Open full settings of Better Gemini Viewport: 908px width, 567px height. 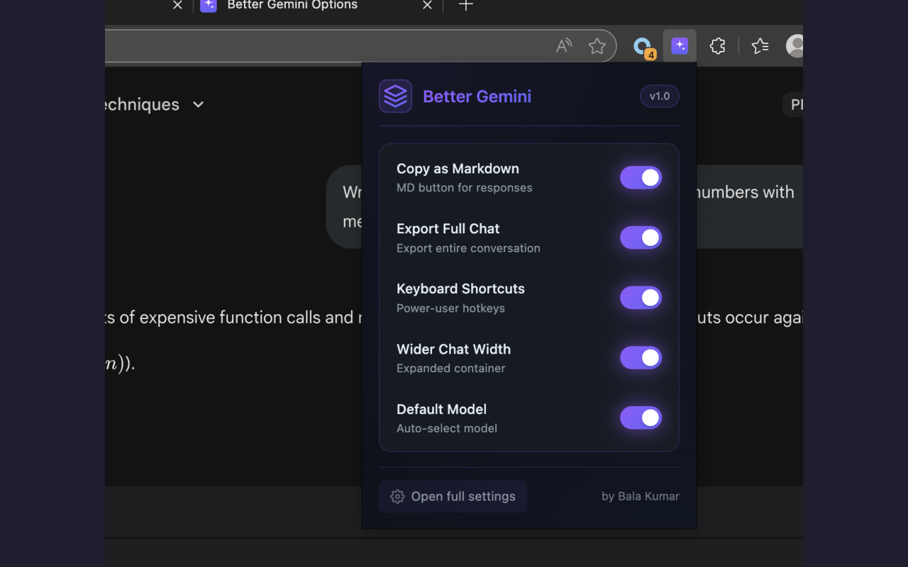pos(453,497)
